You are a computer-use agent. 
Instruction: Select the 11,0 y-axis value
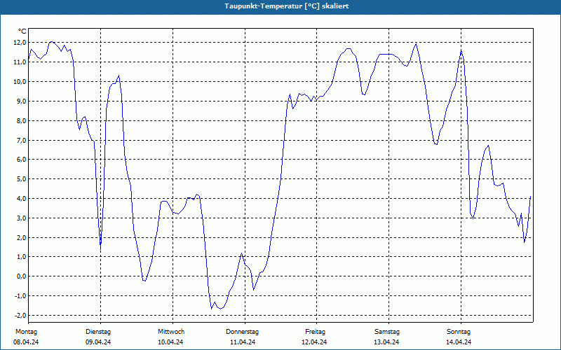(20, 62)
